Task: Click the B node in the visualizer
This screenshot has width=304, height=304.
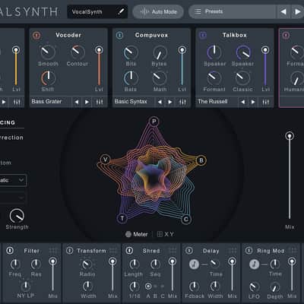Action: click(x=201, y=160)
